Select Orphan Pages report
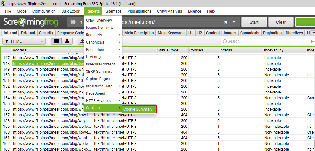The height and width of the screenshot is (151, 315). 103,79
